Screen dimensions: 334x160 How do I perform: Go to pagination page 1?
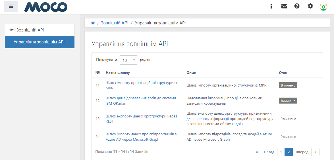pyautogui.click(x=281, y=152)
